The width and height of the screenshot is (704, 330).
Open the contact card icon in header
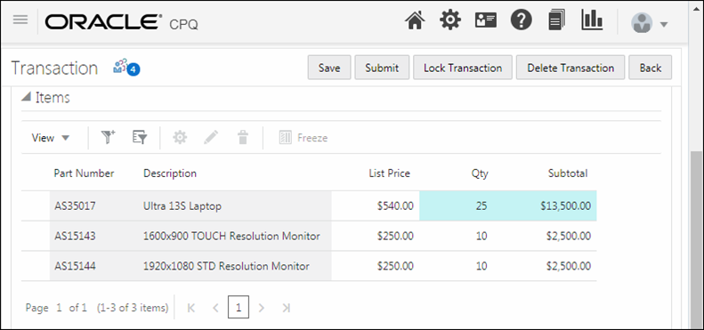pos(486,20)
